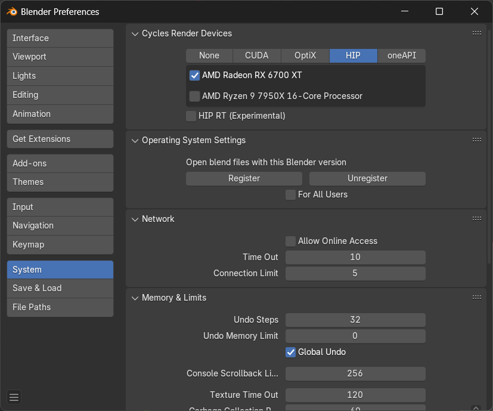The width and height of the screenshot is (493, 411).
Task: Click the 'Open blend files with this Blender version' label
Action: tap(266, 162)
